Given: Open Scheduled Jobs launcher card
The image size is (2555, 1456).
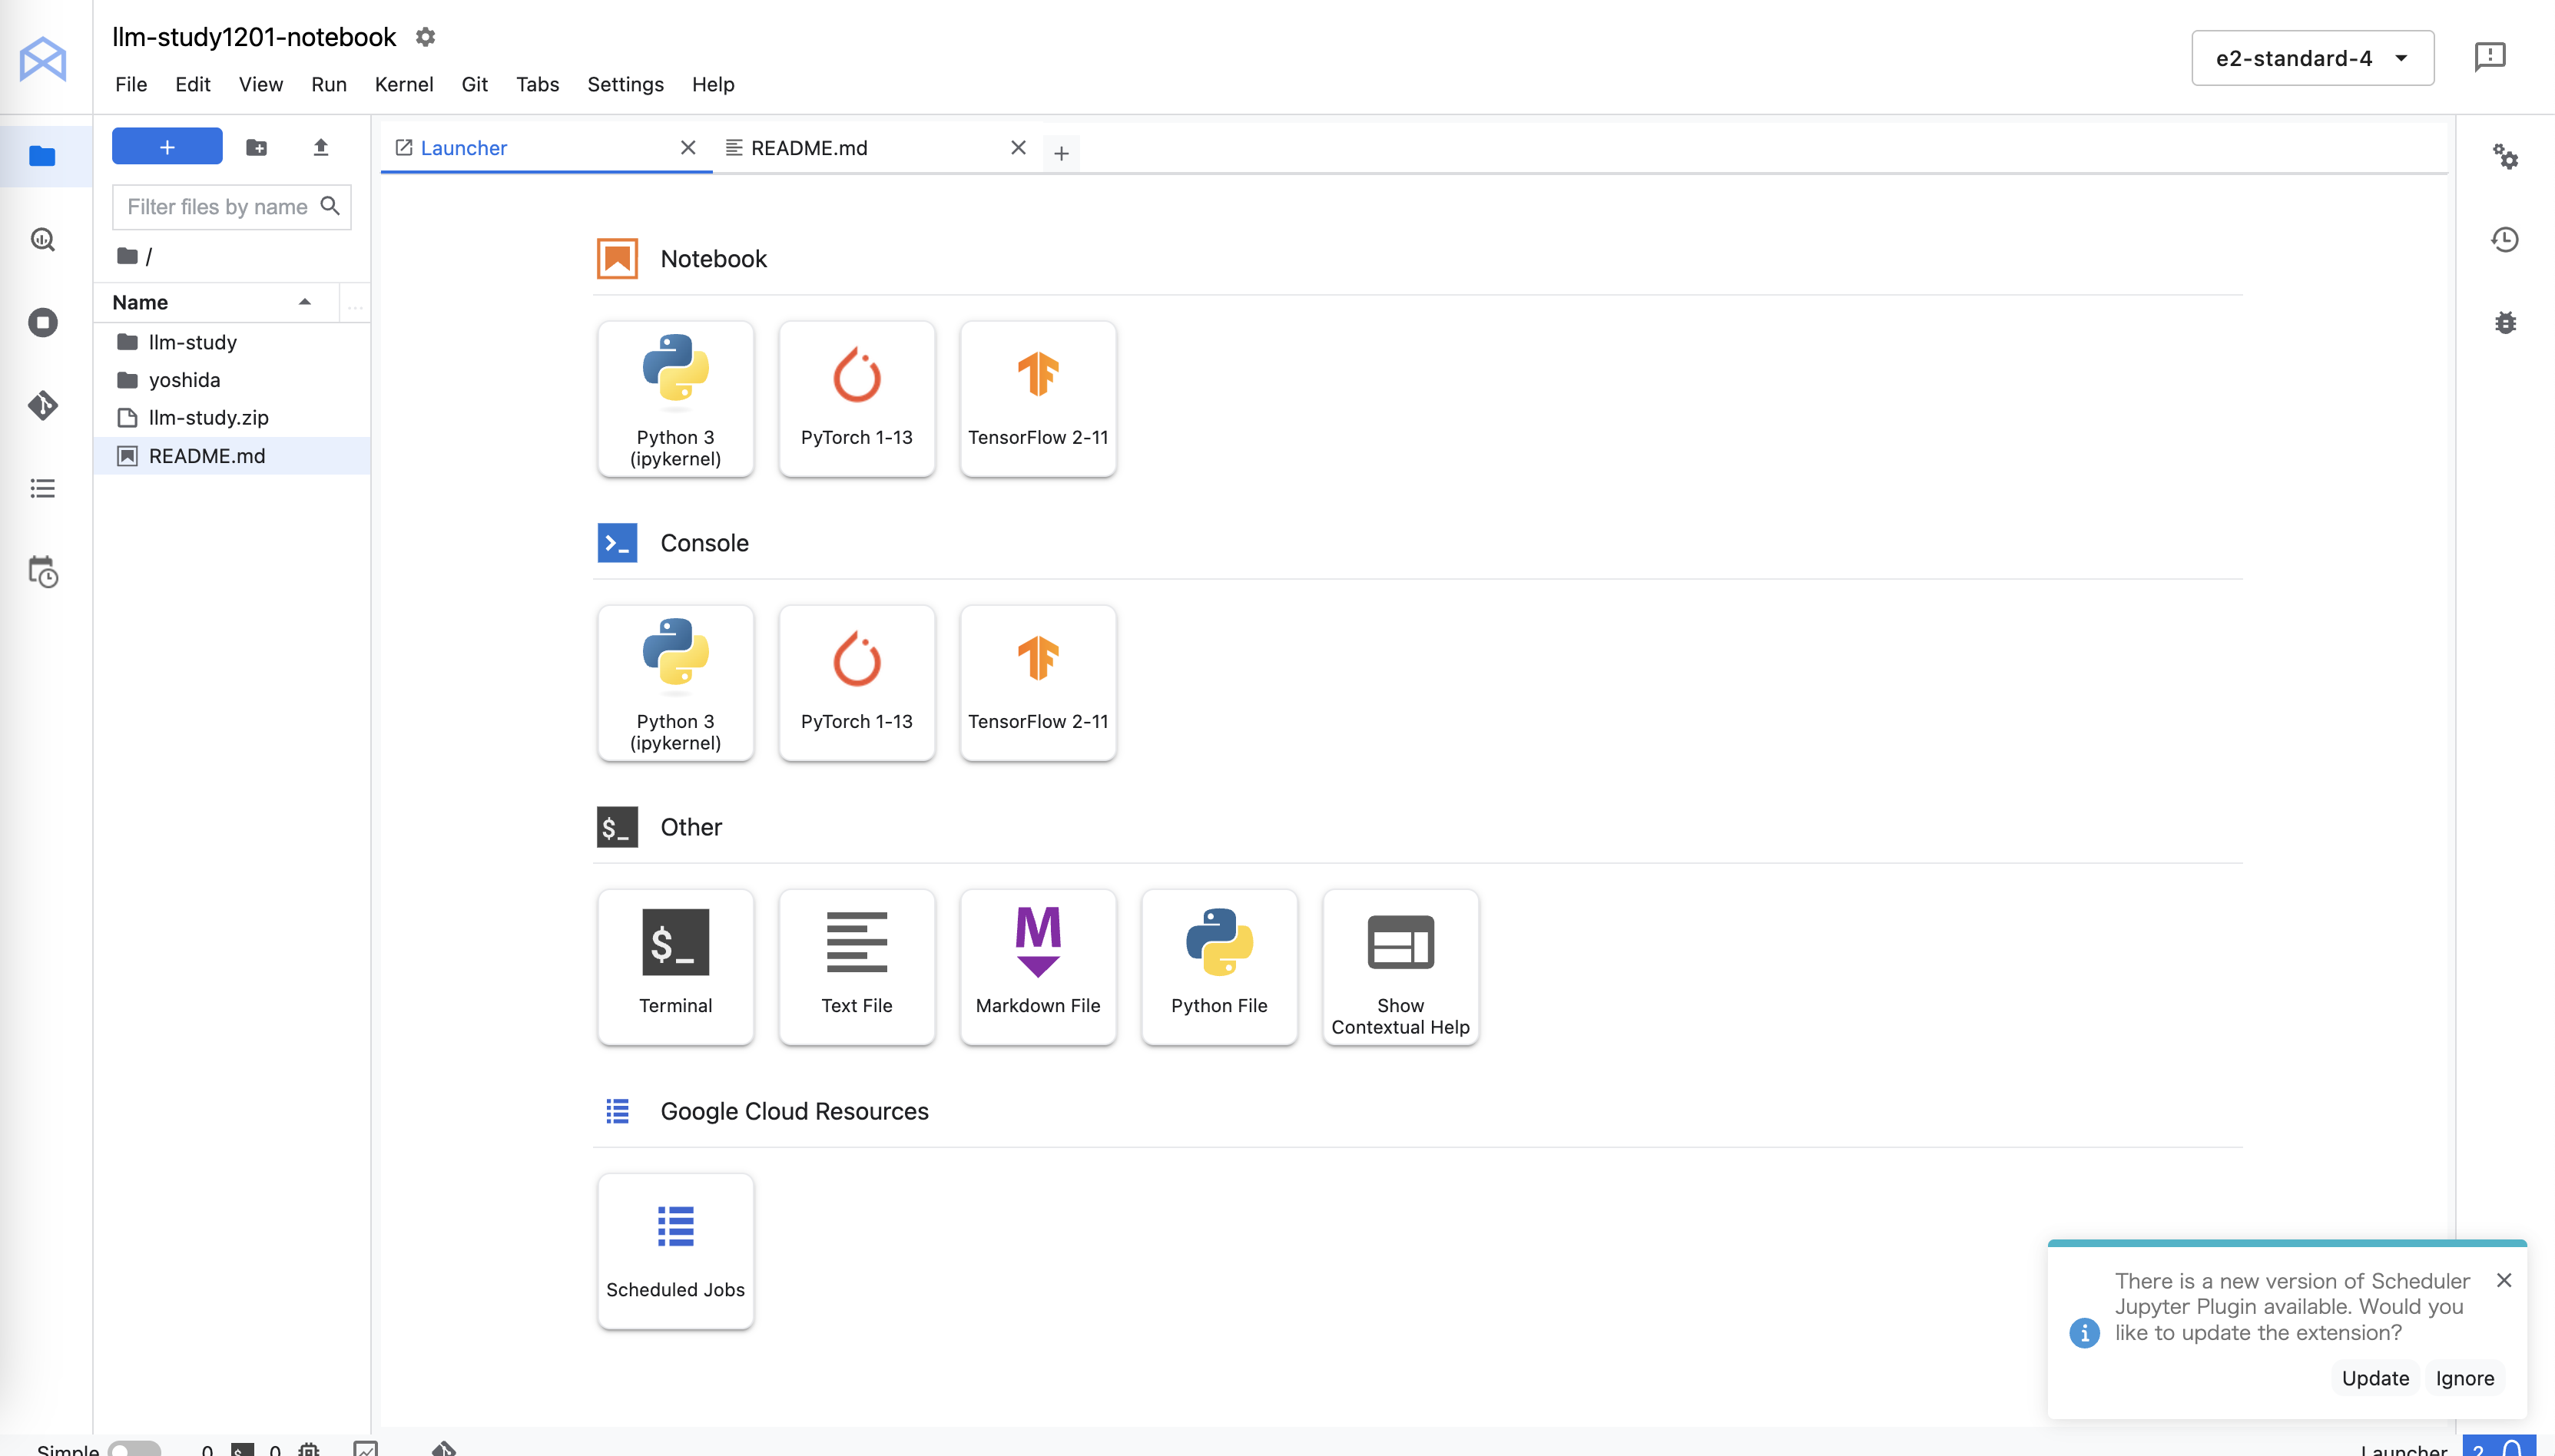Looking at the screenshot, I should coord(675,1250).
